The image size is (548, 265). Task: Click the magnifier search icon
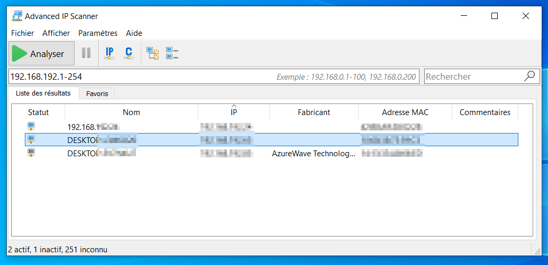coord(529,76)
